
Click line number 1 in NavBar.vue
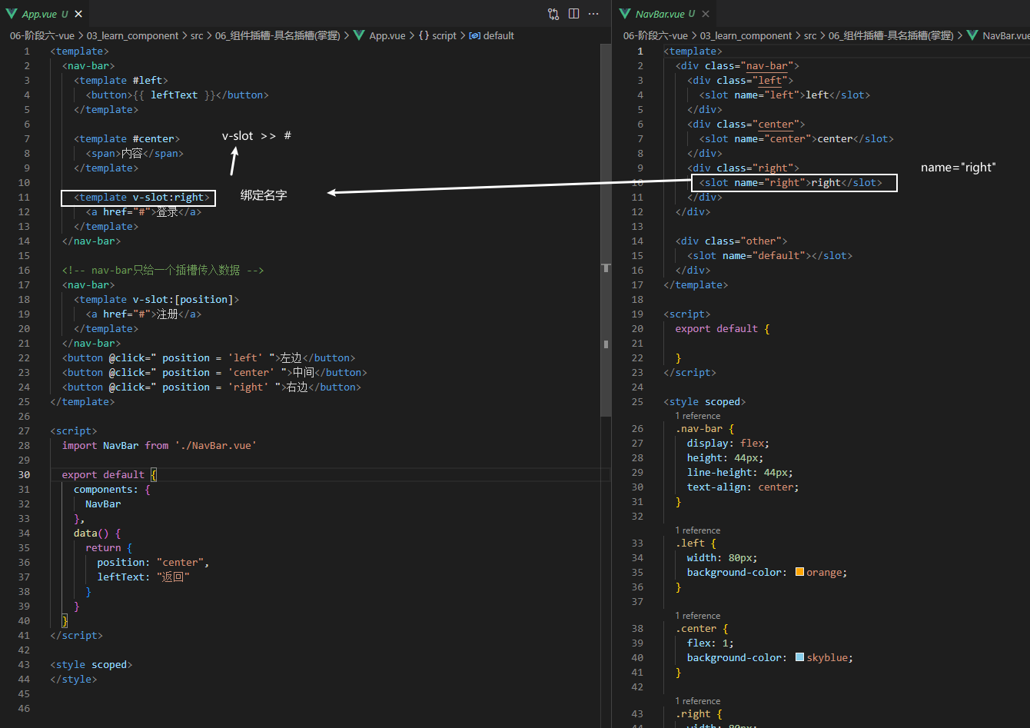coord(640,51)
